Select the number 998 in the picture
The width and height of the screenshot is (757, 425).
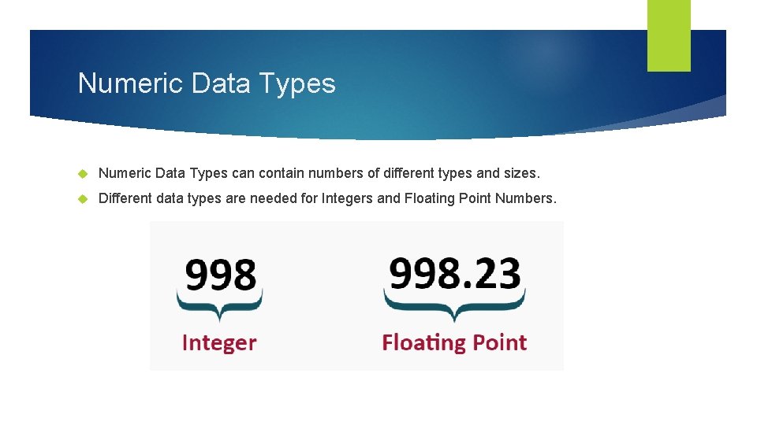coord(221,275)
